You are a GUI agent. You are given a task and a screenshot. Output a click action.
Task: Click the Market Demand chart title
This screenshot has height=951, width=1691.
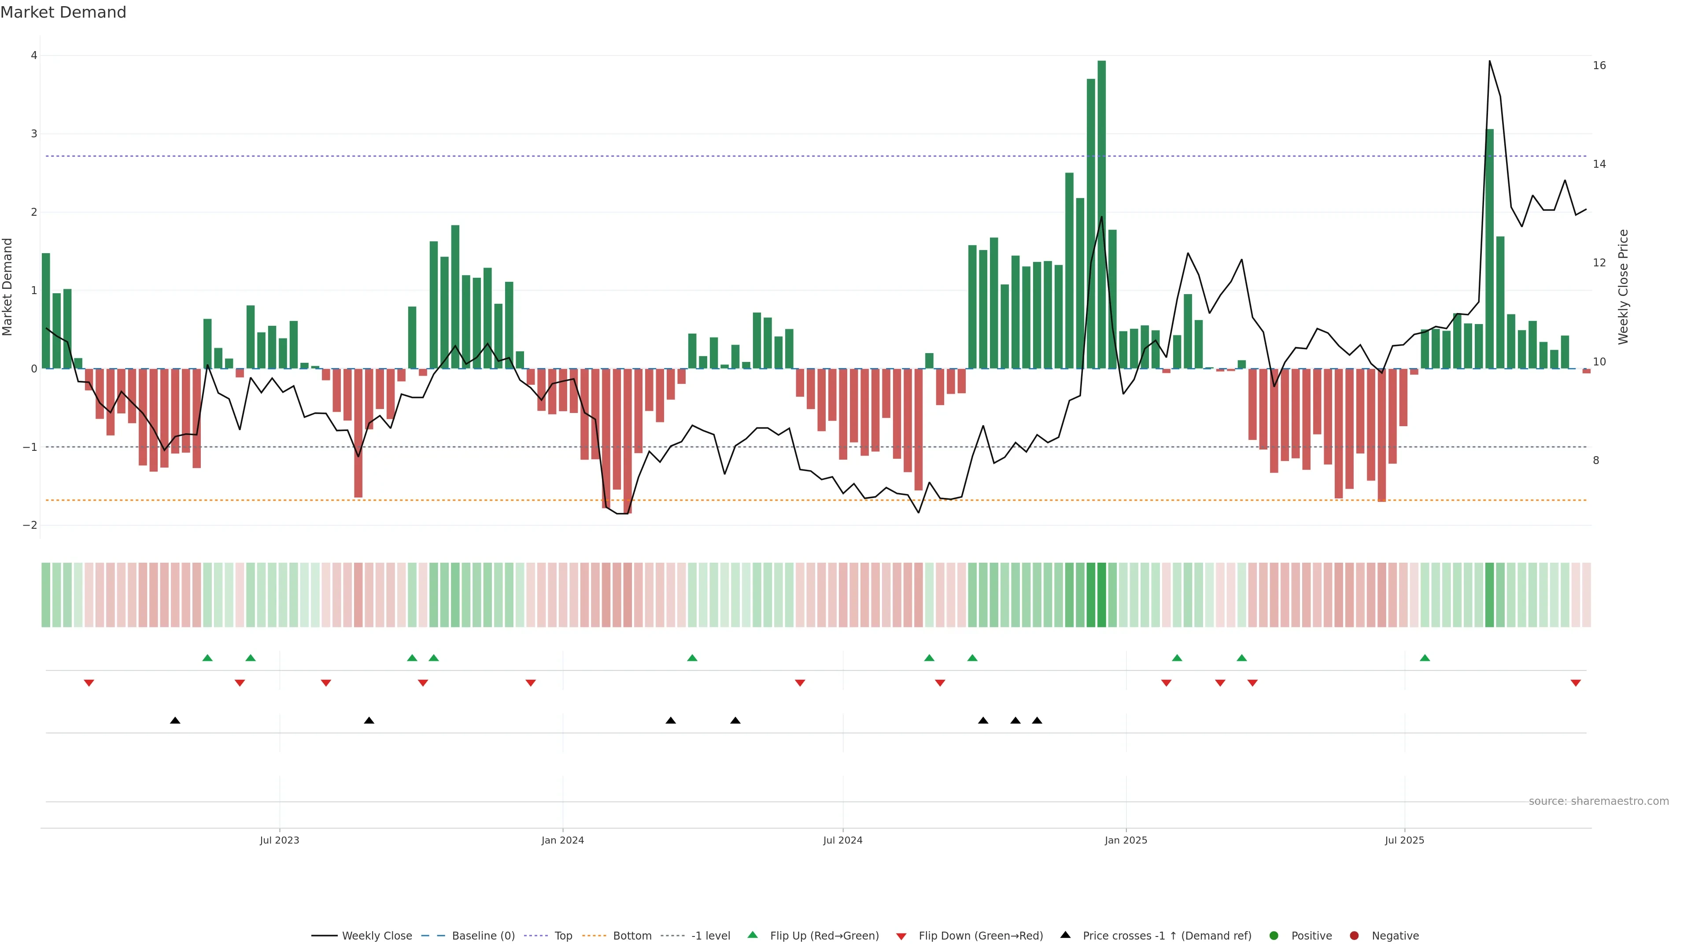pos(63,12)
